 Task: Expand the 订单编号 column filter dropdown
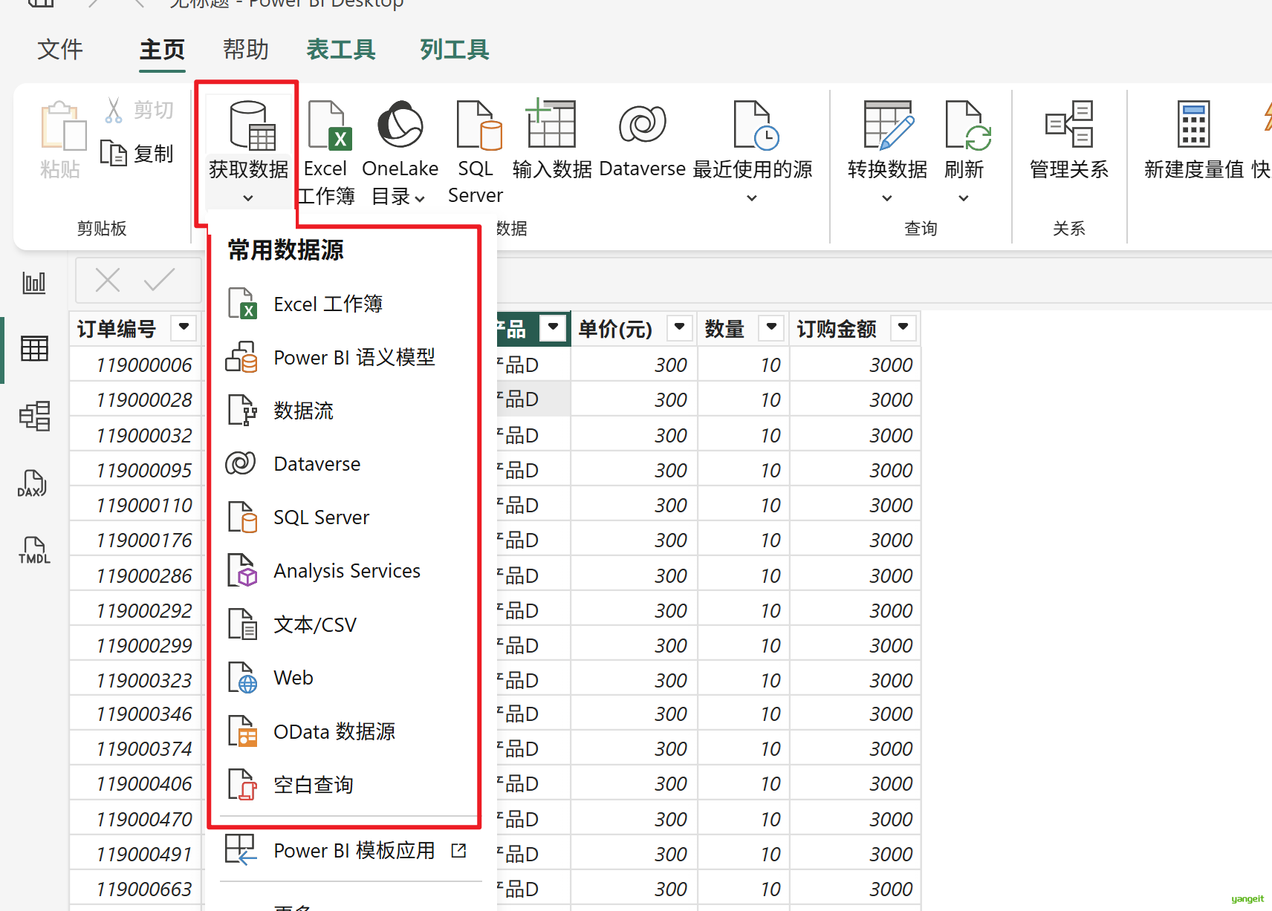[184, 327]
